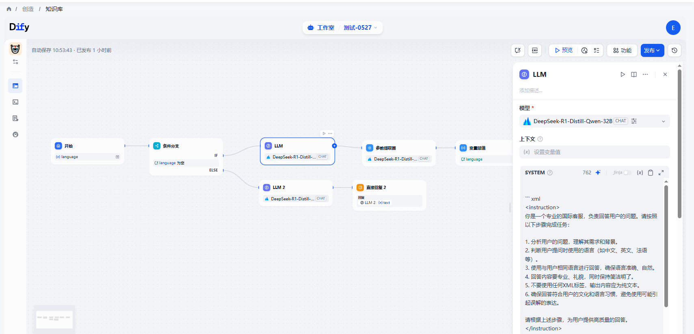The image size is (694, 334).
Task: Open the canvas node more options dots
Action: pyautogui.click(x=330, y=133)
